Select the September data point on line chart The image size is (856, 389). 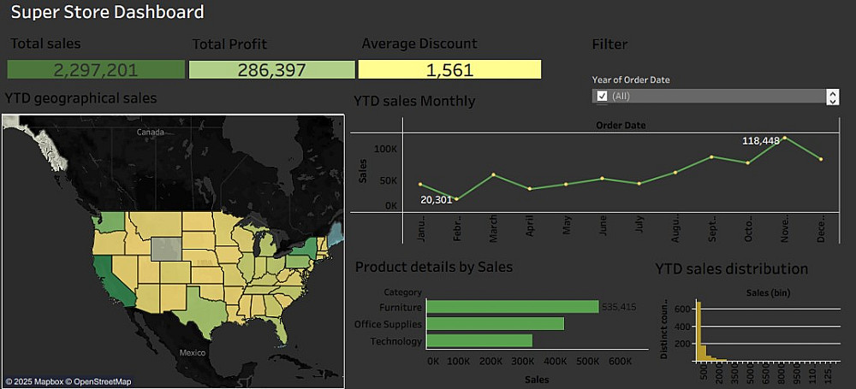(711, 156)
